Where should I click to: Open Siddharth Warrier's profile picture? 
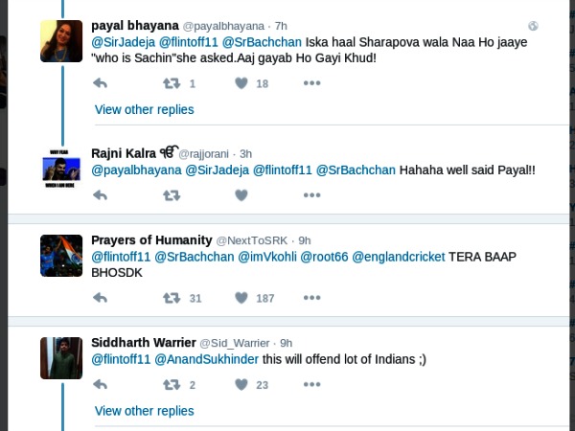coord(60,358)
